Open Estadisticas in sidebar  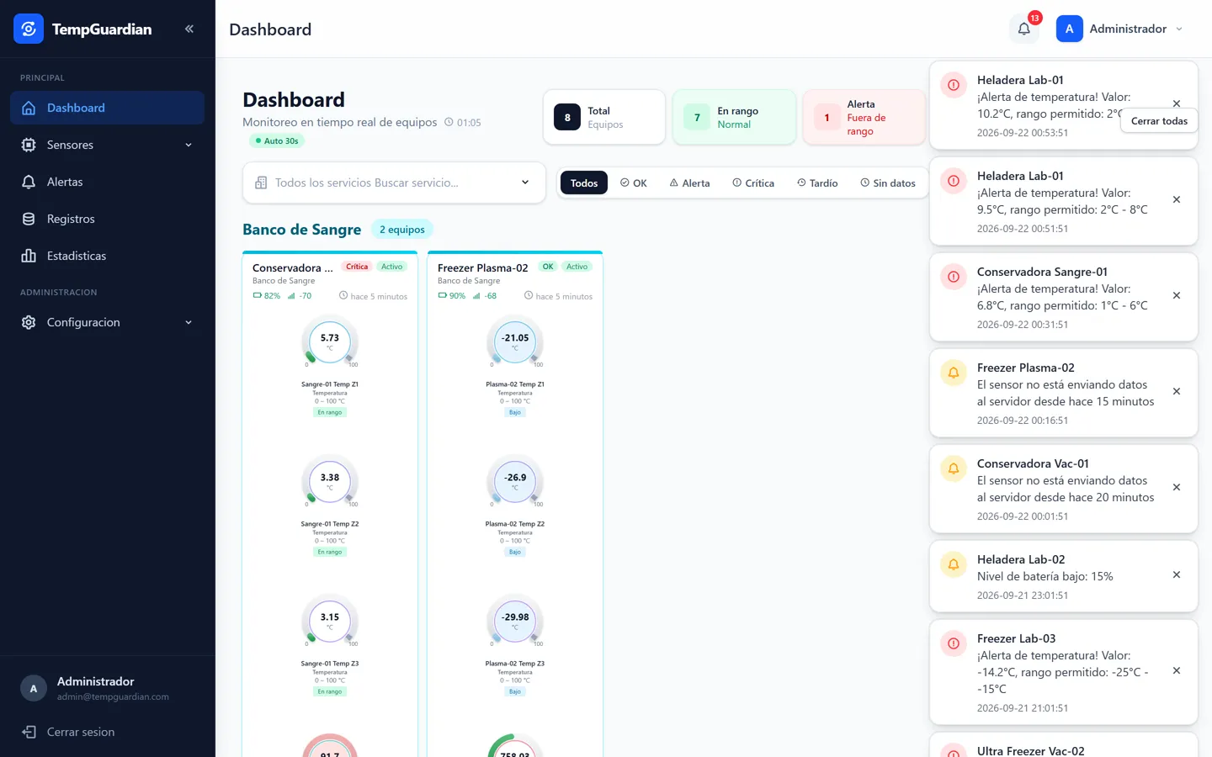(107, 256)
